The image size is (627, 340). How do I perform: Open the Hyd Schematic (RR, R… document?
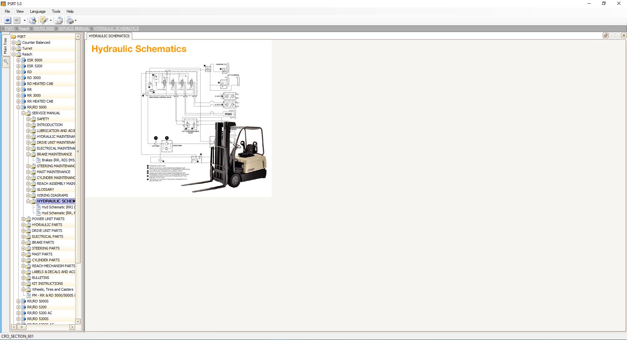point(58,213)
